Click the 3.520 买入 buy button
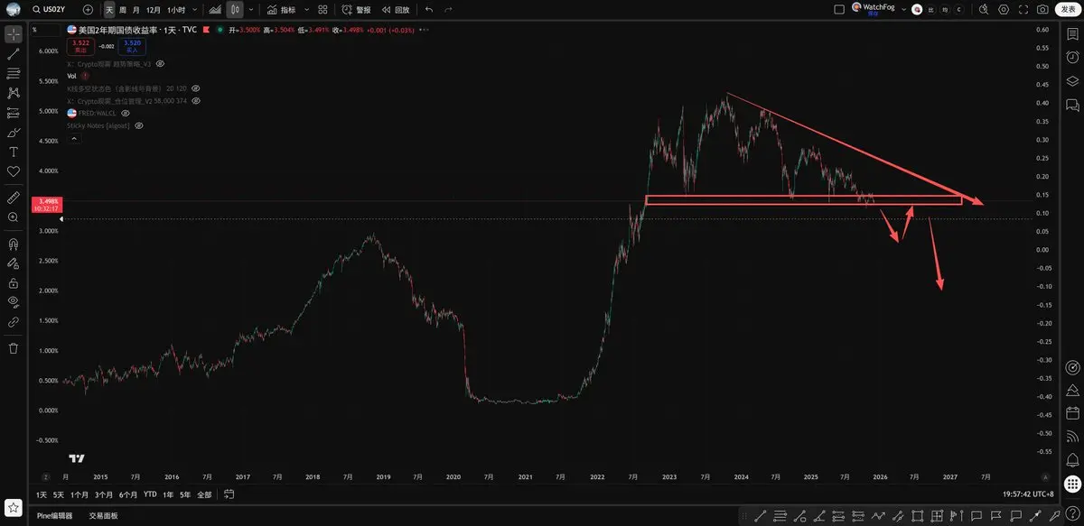Viewport: 1084px width, 526px height. point(131,46)
